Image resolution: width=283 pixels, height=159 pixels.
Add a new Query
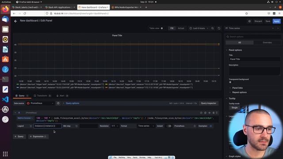point(19,136)
